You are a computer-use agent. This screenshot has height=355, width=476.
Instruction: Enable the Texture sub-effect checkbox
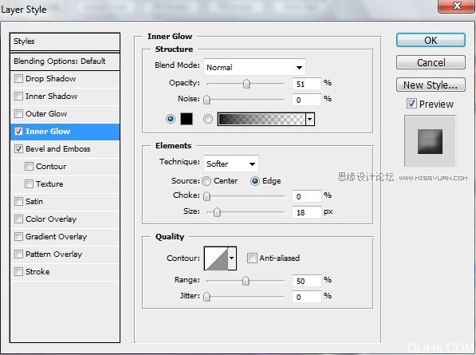click(x=29, y=184)
